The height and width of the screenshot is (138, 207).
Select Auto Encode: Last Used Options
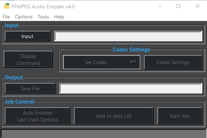pyautogui.click(x=37, y=116)
